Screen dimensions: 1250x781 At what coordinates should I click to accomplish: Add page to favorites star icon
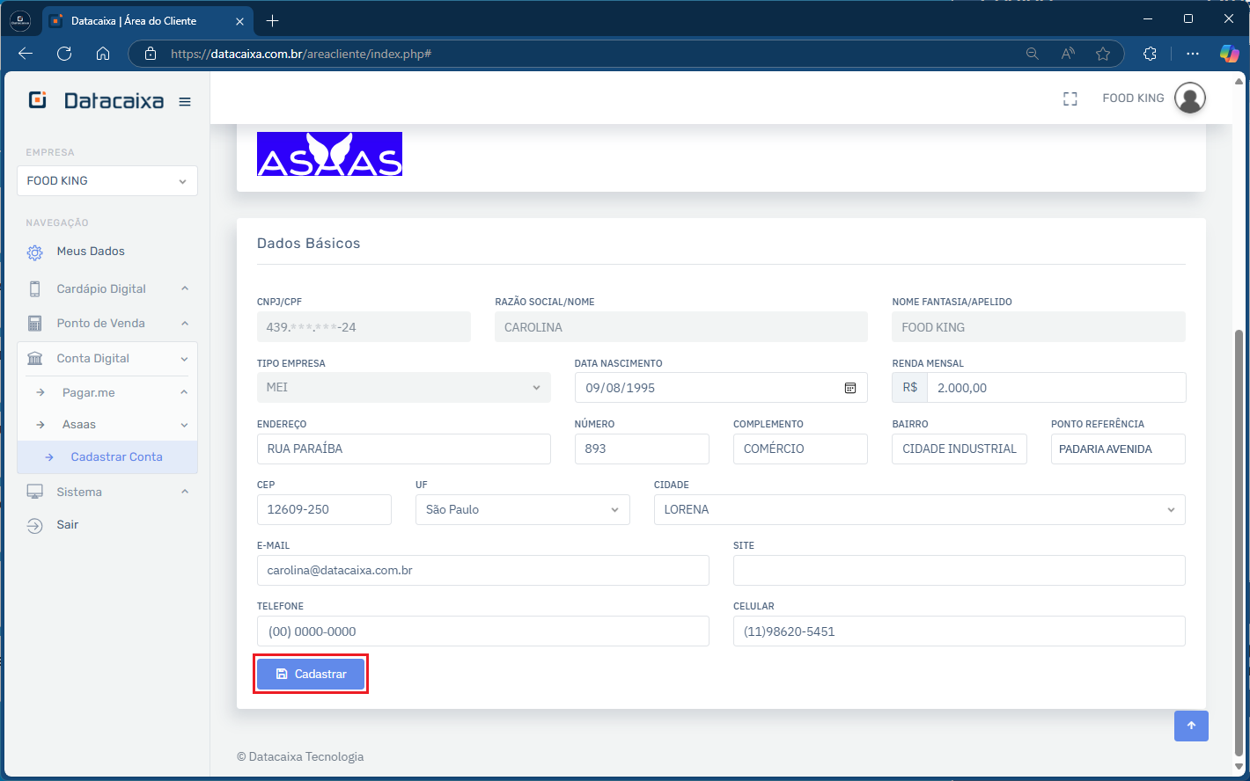[1102, 54]
